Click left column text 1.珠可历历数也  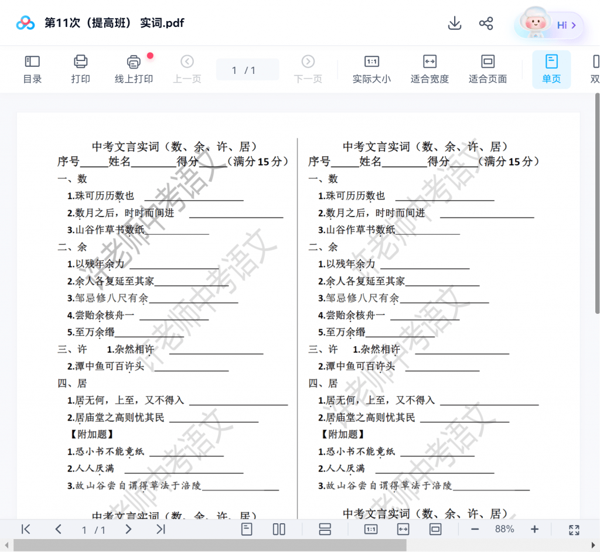101,196
